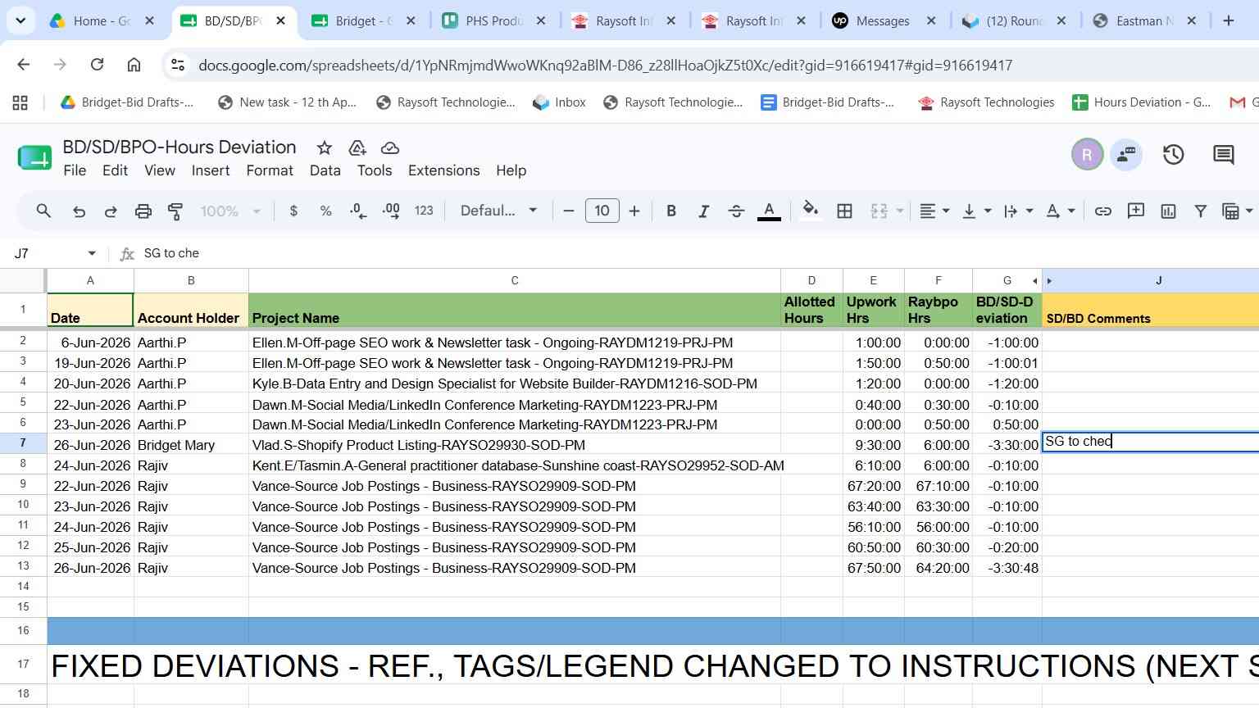This screenshot has width=1259, height=708.
Task: Toggle italic formatting
Action: tap(703, 211)
